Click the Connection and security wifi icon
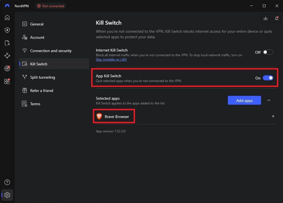The image size is (283, 203). pyautogui.click(x=25, y=50)
